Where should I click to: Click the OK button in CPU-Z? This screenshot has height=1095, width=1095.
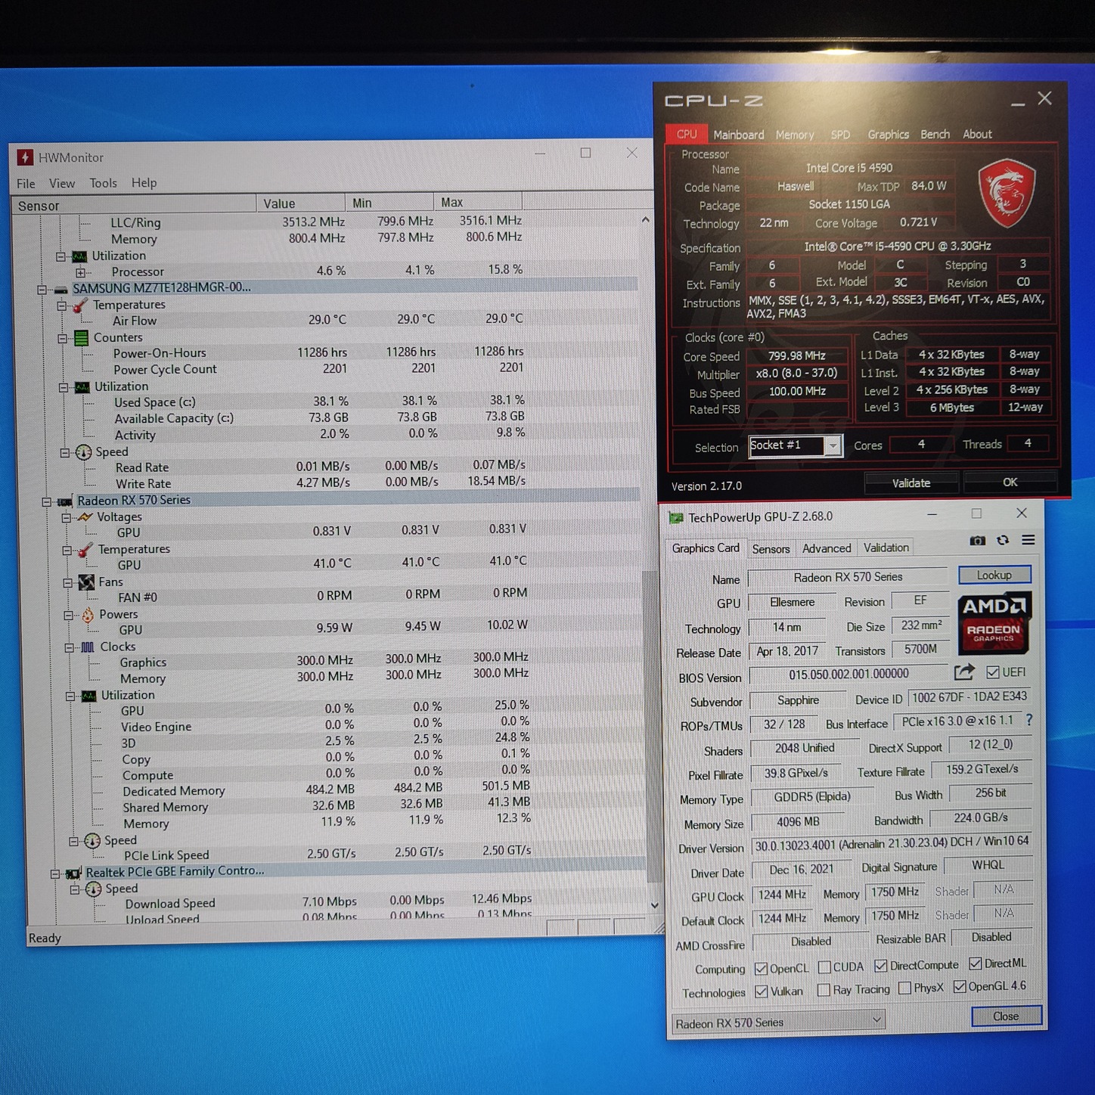tap(1010, 482)
